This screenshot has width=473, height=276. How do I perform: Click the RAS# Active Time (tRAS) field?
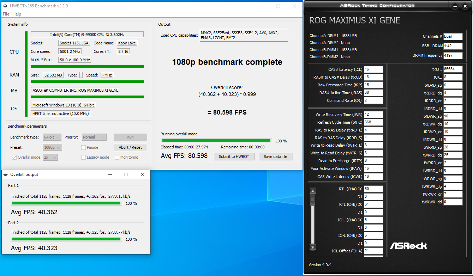coord(373,93)
